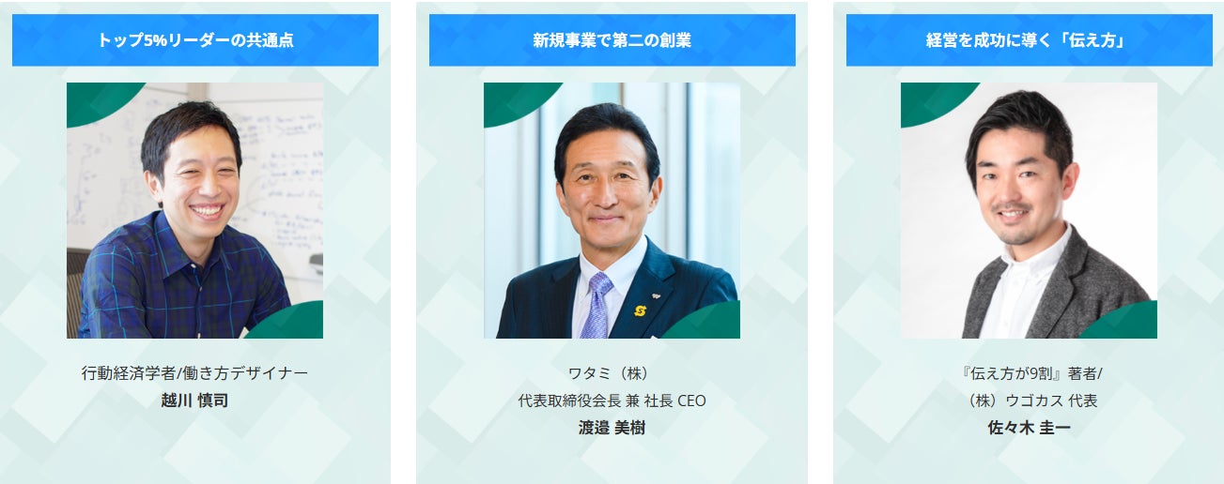Viewport: 1224px width, 484px height.
Task: Click the purple necktie in center portrait
Action: coord(596,305)
